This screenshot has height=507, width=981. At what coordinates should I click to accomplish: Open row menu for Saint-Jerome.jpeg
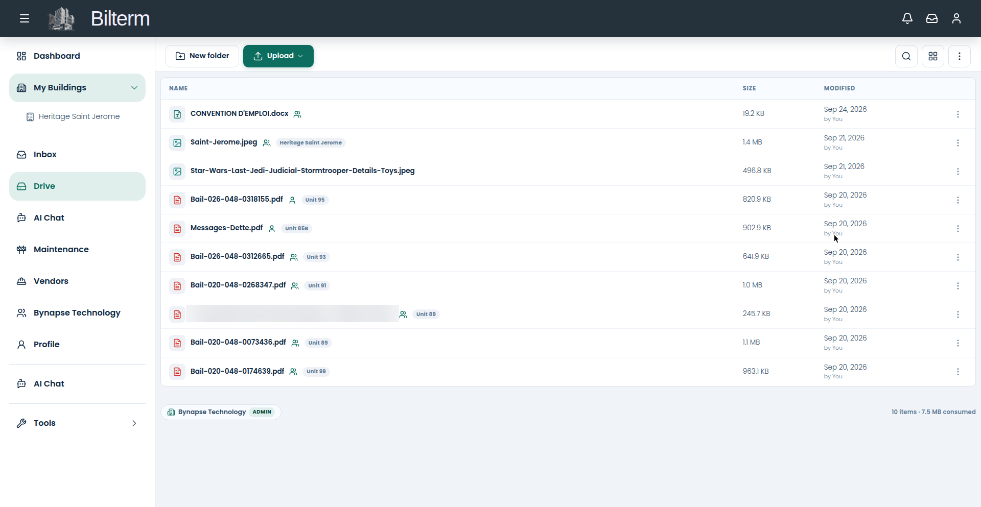[958, 143]
